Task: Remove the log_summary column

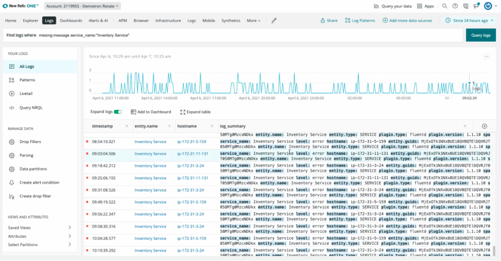Action: tap(465, 126)
